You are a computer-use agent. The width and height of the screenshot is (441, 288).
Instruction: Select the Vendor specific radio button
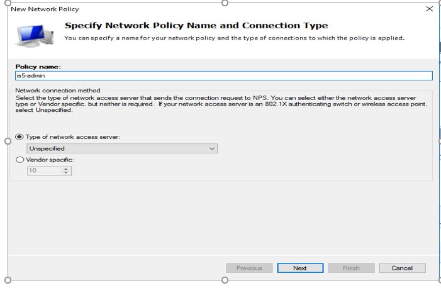click(20, 160)
